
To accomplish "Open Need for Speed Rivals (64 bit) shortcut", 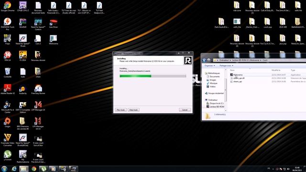I will [23, 140].
